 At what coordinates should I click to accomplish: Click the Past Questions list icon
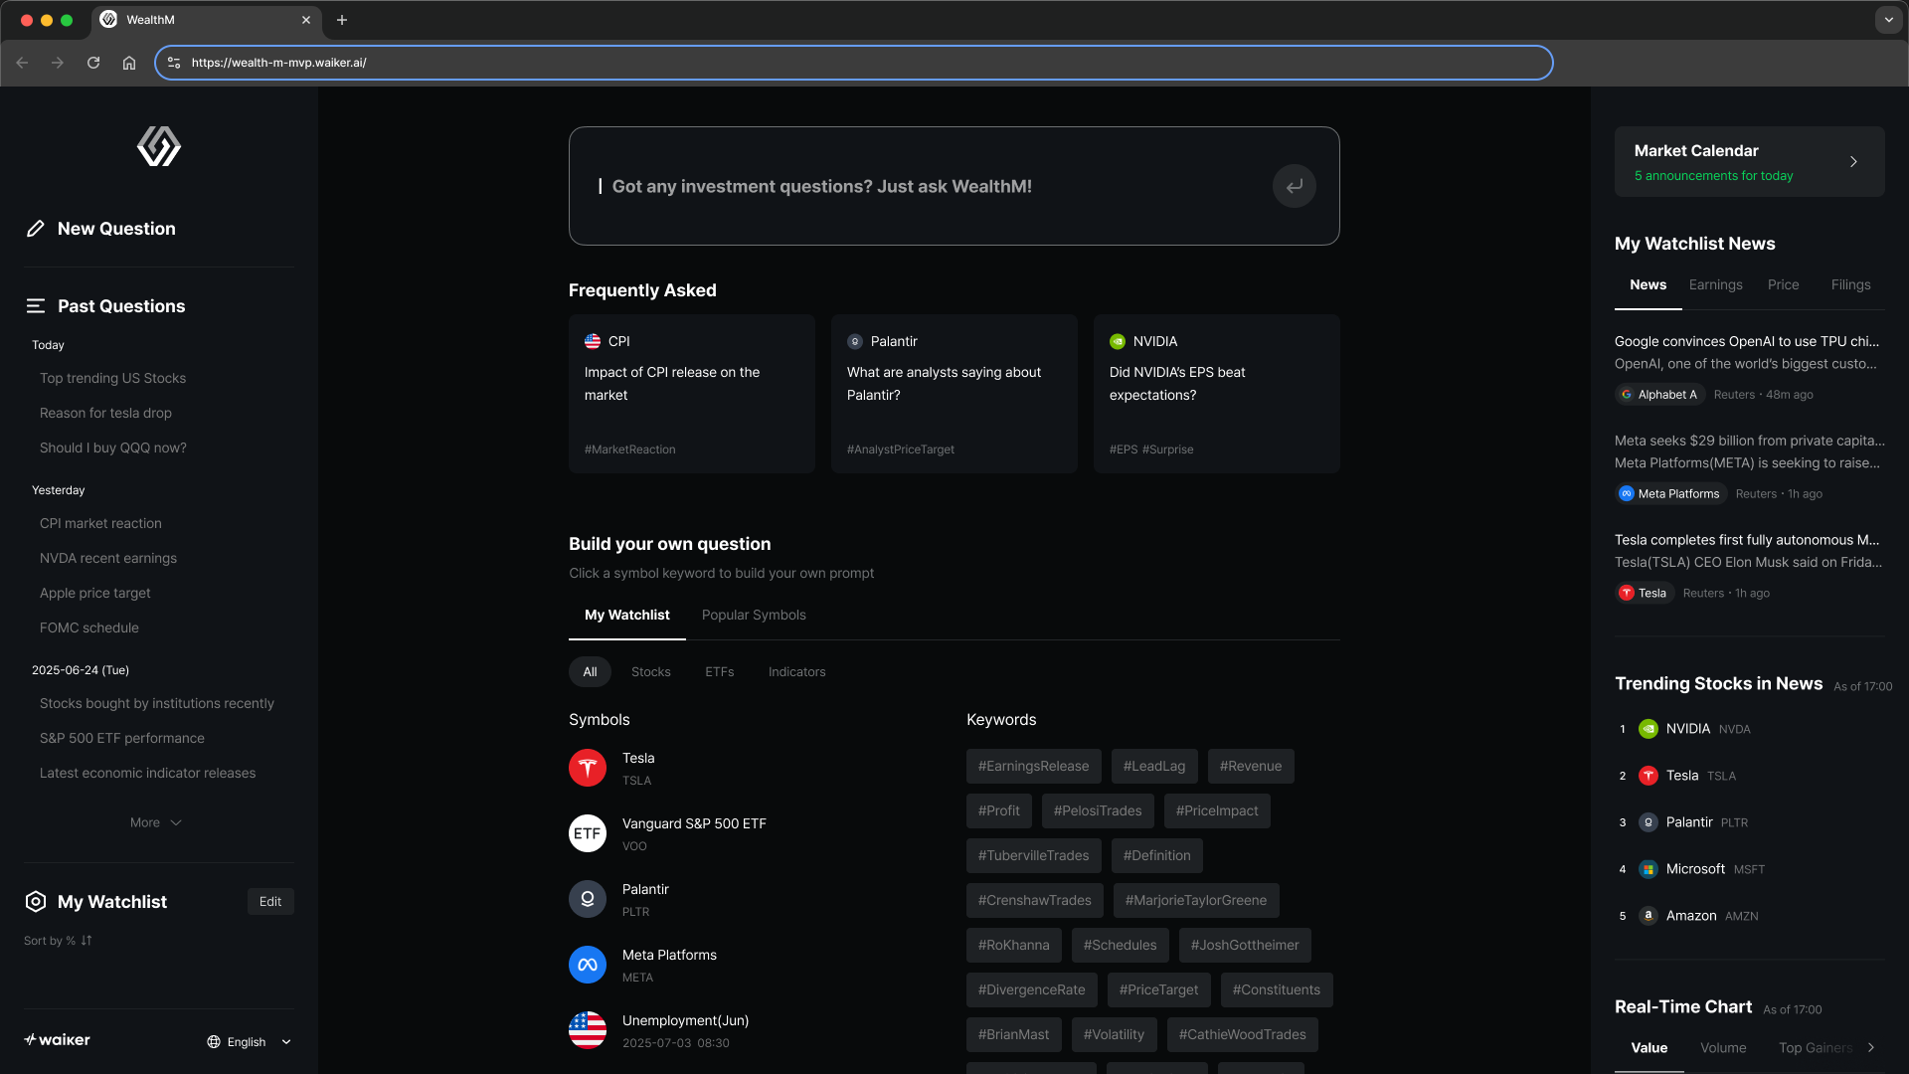pyautogui.click(x=36, y=306)
